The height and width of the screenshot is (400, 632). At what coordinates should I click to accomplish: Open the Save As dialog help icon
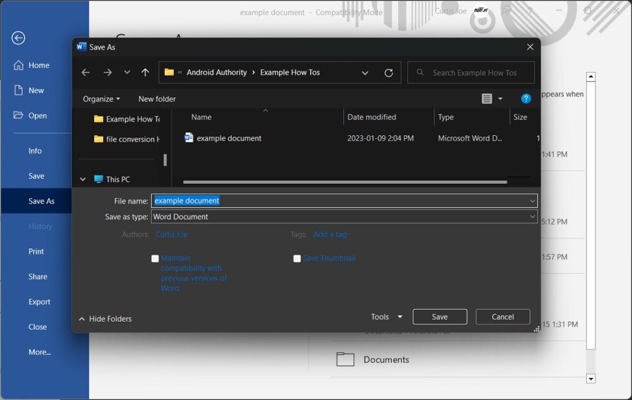pyautogui.click(x=526, y=99)
